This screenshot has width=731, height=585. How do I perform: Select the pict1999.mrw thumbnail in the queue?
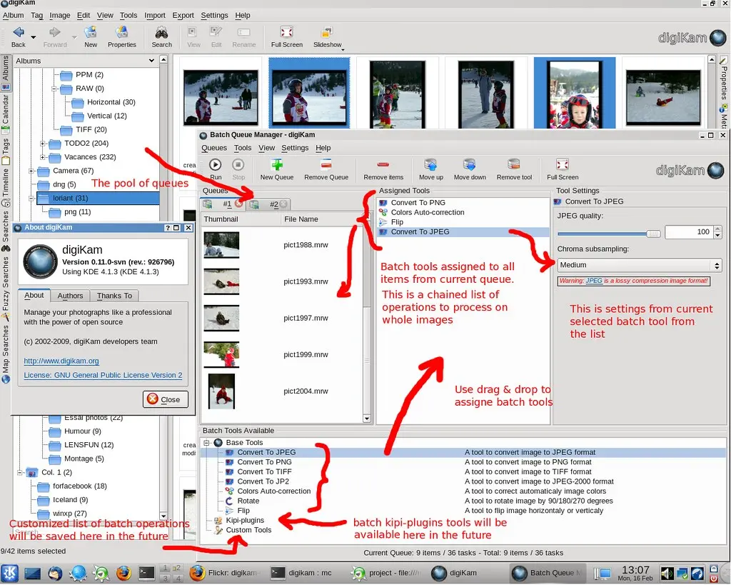221,354
